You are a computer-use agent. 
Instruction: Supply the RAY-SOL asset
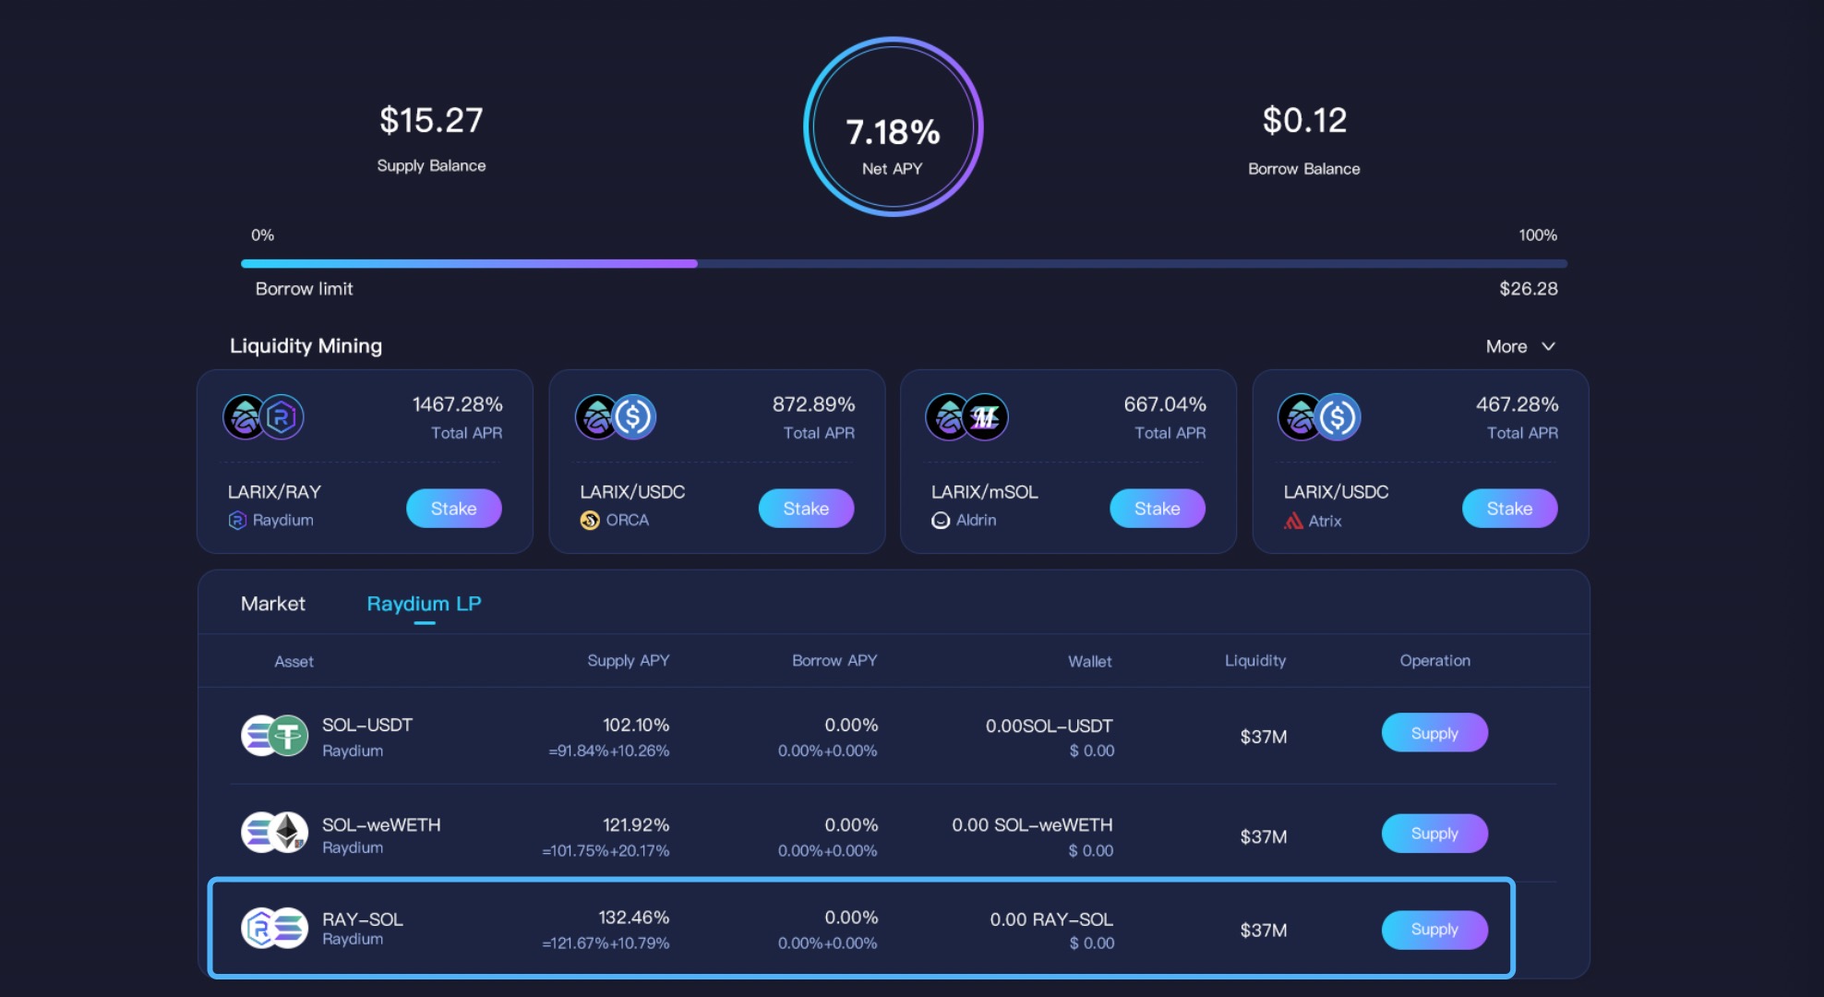(x=1434, y=930)
